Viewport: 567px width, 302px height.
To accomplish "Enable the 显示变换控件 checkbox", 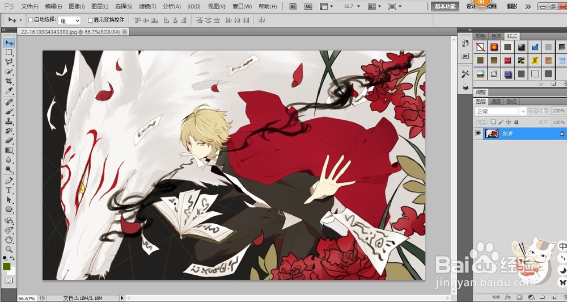I will pos(90,20).
